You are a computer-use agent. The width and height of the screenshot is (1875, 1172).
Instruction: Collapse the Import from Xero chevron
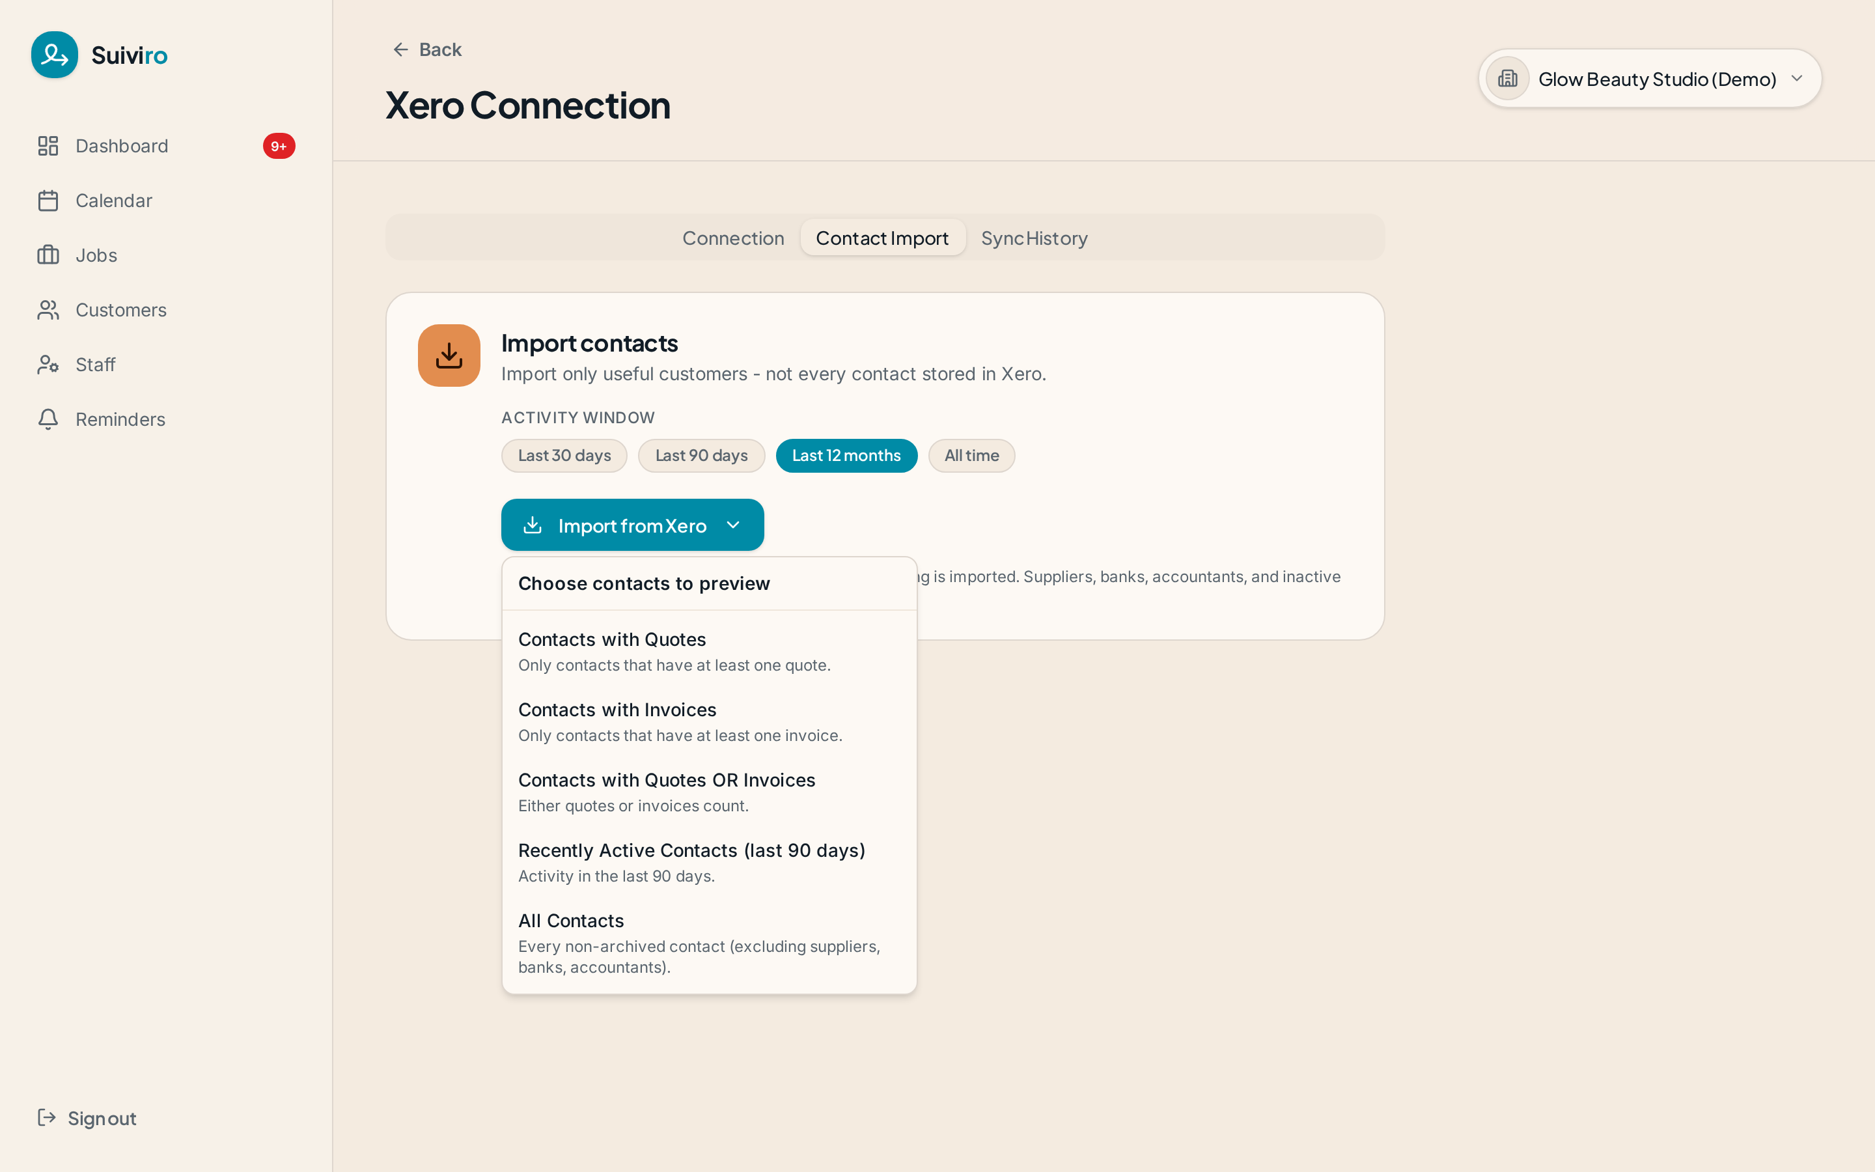point(733,525)
